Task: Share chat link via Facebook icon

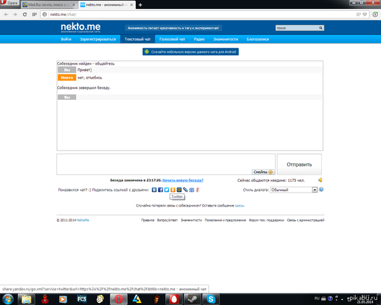Action: [159, 189]
